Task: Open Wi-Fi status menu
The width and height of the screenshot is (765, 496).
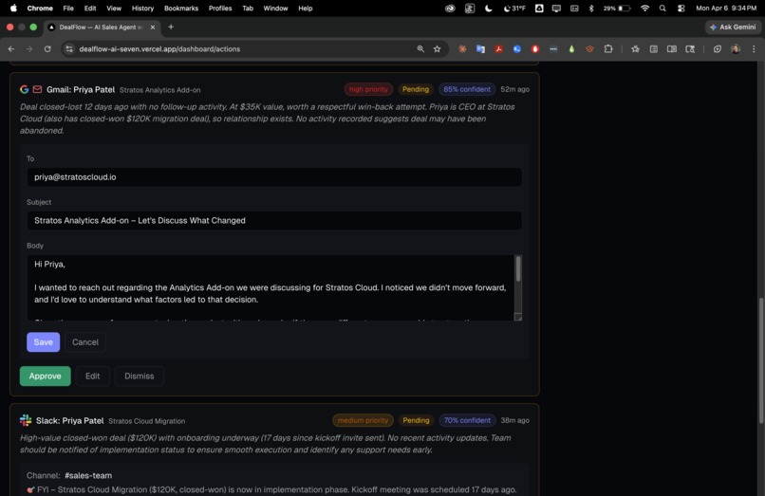Action: point(644,9)
